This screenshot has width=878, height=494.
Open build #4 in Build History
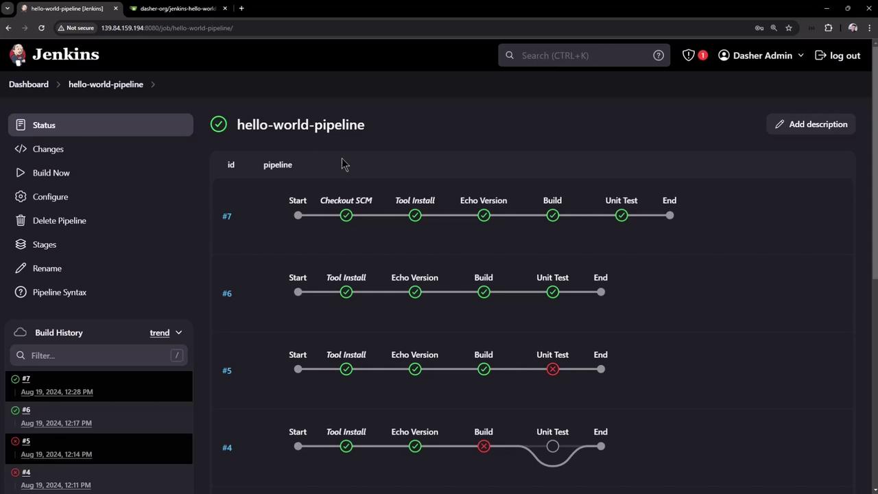point(26,472)
